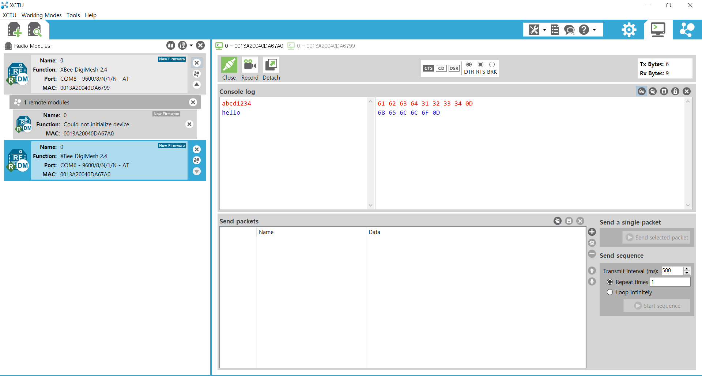Click the CD line indicator
The image size is (702, 376).
pyautogui.click(x=441, y=68)
